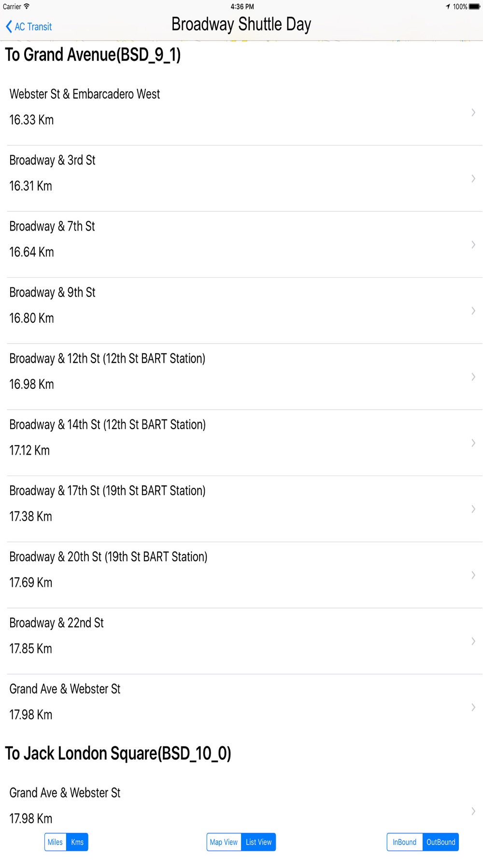Switch to InBound direction

tap(404, 842)
